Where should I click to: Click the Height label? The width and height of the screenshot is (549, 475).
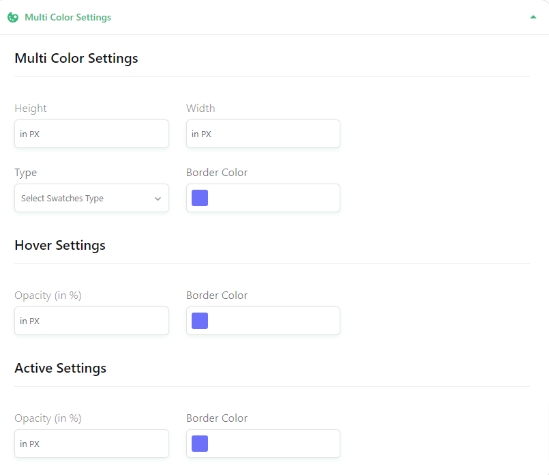[31, 109]
